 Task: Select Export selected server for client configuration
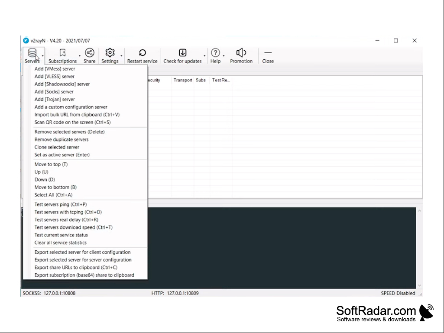85,252
